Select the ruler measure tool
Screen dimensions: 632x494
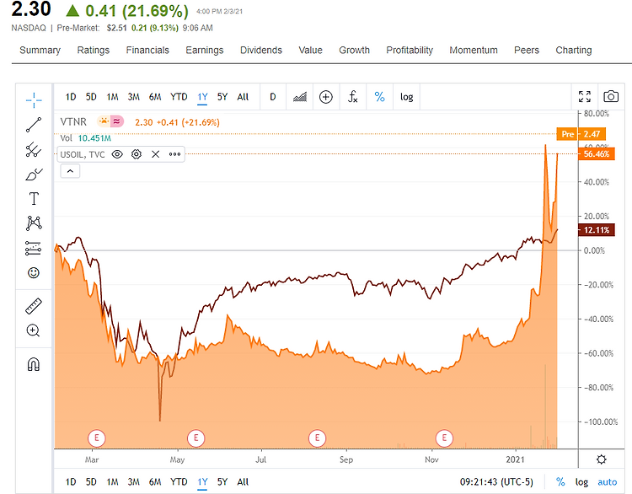pyautogui.click(x=34, y=306)
